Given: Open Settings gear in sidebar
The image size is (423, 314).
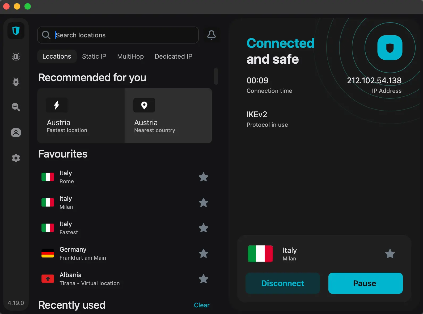Looking at the screenshot, I should coord(16,158).
